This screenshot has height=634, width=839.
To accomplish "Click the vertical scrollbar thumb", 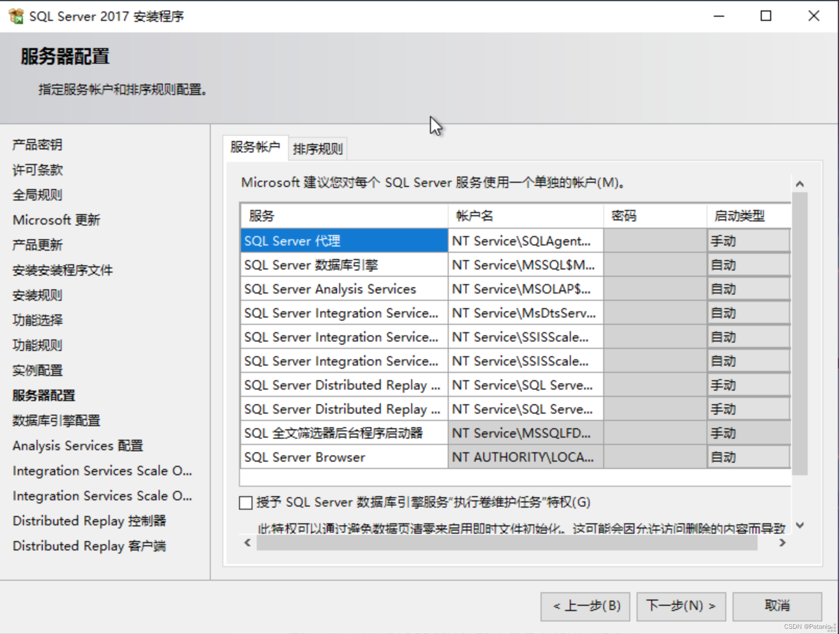I will [x=800, y=333].
